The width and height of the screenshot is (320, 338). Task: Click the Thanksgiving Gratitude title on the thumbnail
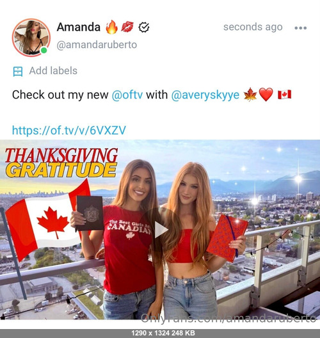(x=61, y=163)
